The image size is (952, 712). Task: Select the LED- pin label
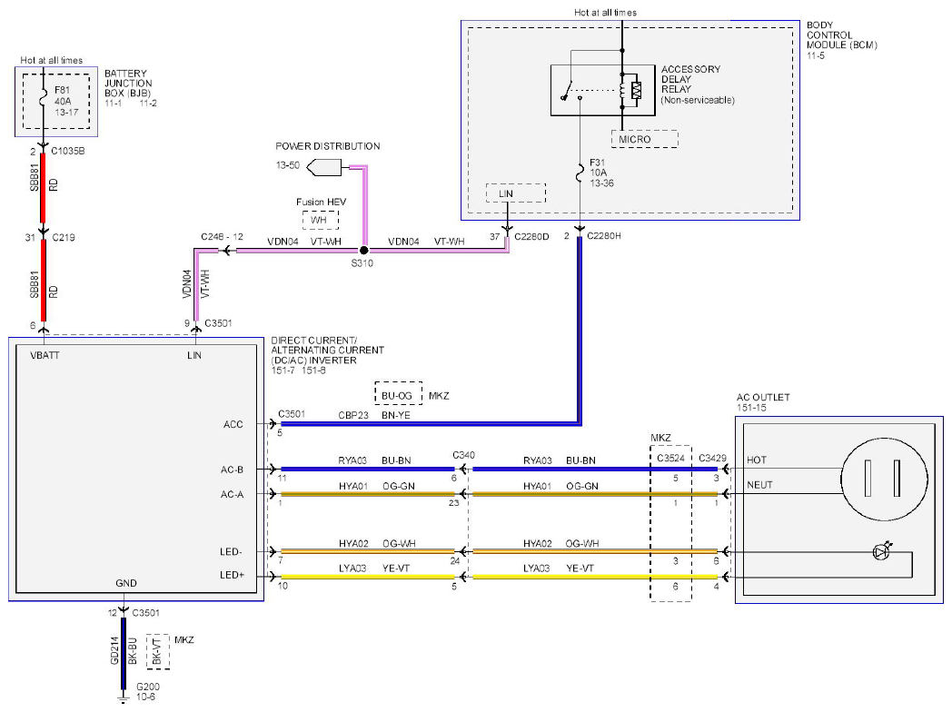click(231, 551)
